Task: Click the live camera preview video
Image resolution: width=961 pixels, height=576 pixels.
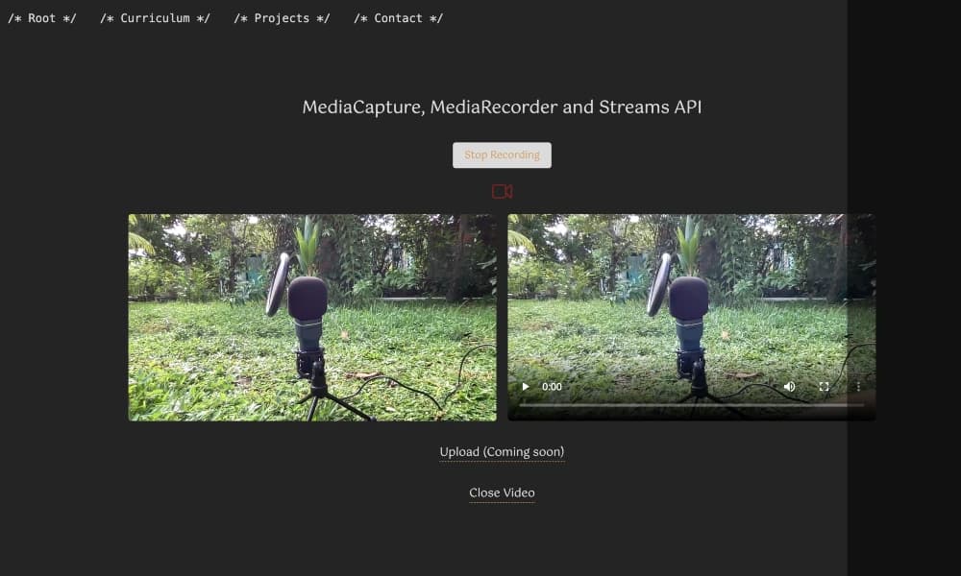Action: point(312,317)
